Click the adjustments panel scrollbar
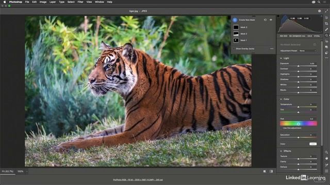The height and width of the screenshot is (185, 330). pyautogui.click(x=322, y=94)
